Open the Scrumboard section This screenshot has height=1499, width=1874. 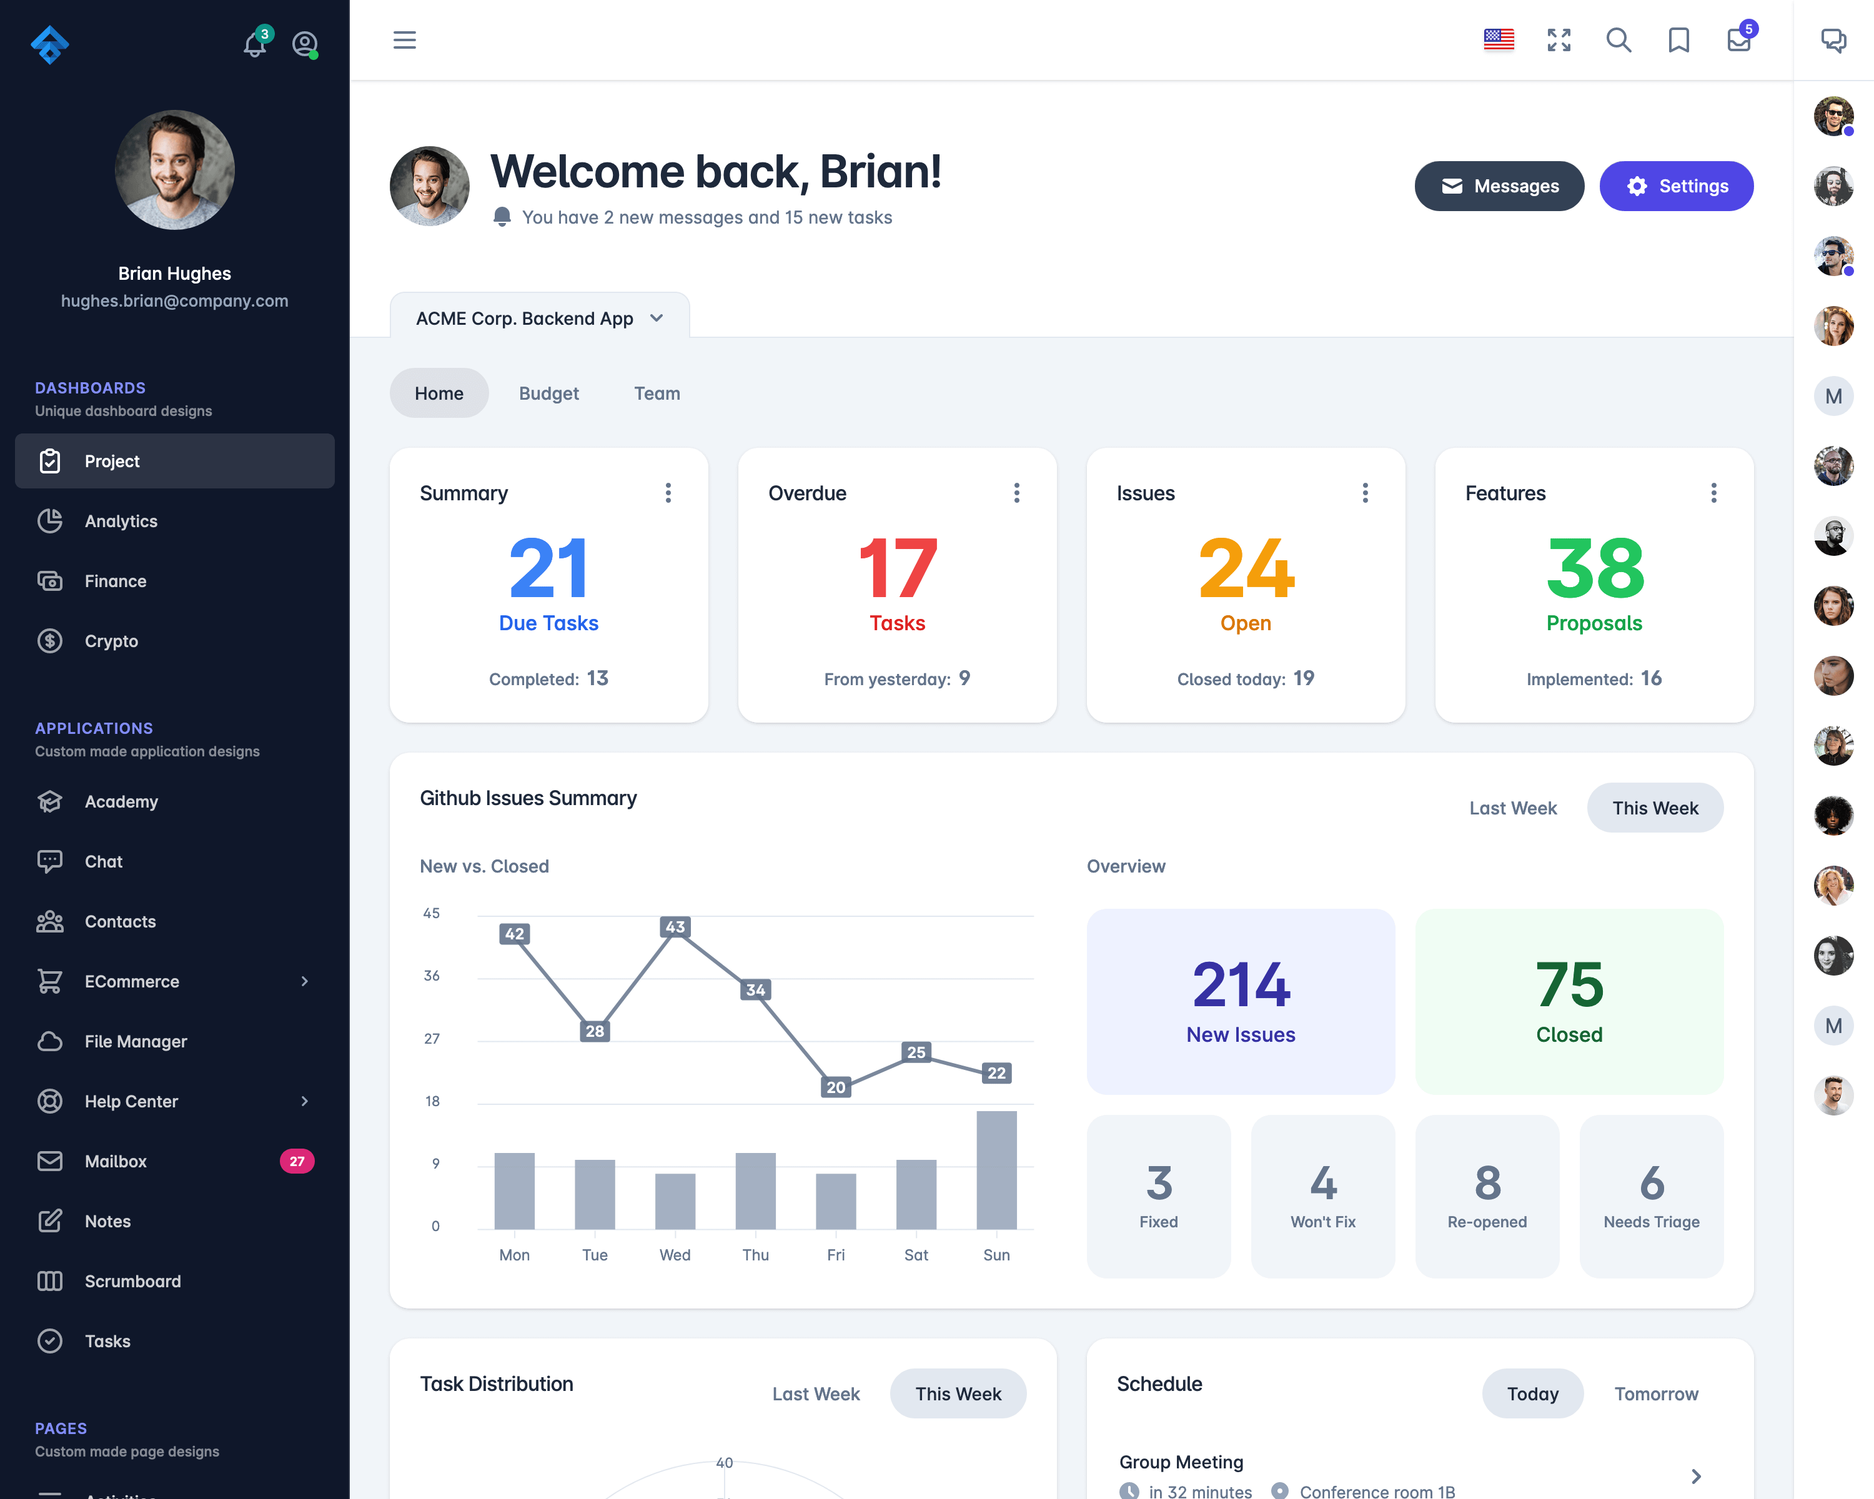point(133,1280)
